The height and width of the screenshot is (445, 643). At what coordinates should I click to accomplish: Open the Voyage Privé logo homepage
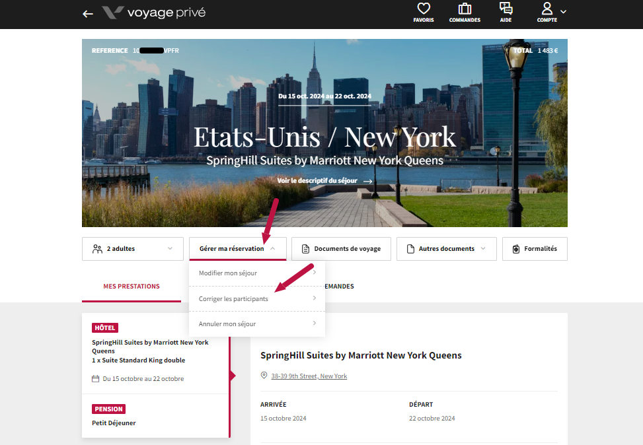pyautogui.click(x=154, y=13)
